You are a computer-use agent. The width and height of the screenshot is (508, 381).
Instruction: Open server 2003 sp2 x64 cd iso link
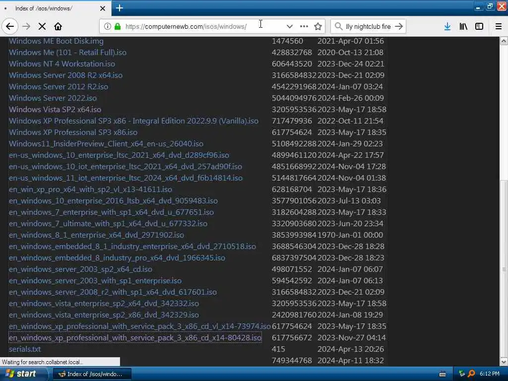pyautogui.click(x=80, y=269)
